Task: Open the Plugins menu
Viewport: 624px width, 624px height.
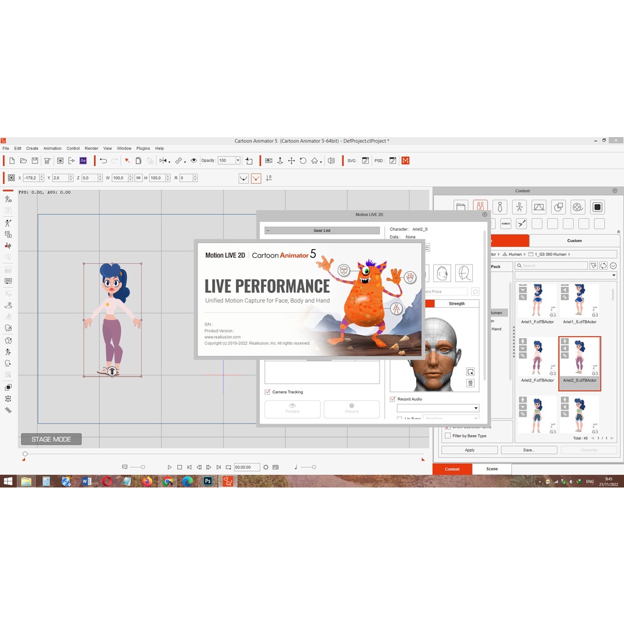Action: click(x=143, y=149)
